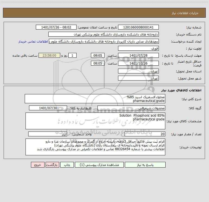Click the 'نام دستگاه خریدار:' label
This screenshot has height=202, width=209.
tap(189, 34)
